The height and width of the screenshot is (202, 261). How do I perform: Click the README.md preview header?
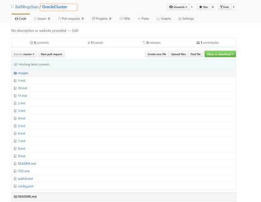pos(124,197)
